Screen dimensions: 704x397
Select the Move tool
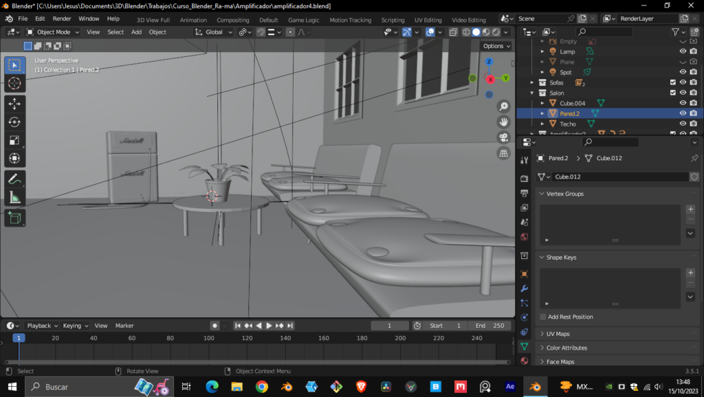[x=14, y=104]
